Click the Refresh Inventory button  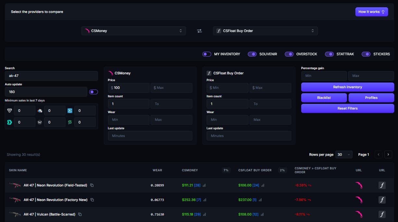pyautogui.click(x=347, y=87)
